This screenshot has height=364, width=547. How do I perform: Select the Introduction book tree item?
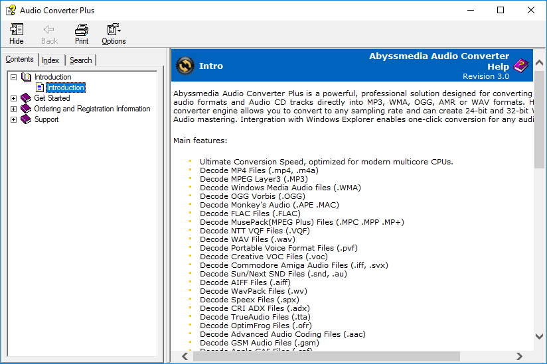coord(52,77)
